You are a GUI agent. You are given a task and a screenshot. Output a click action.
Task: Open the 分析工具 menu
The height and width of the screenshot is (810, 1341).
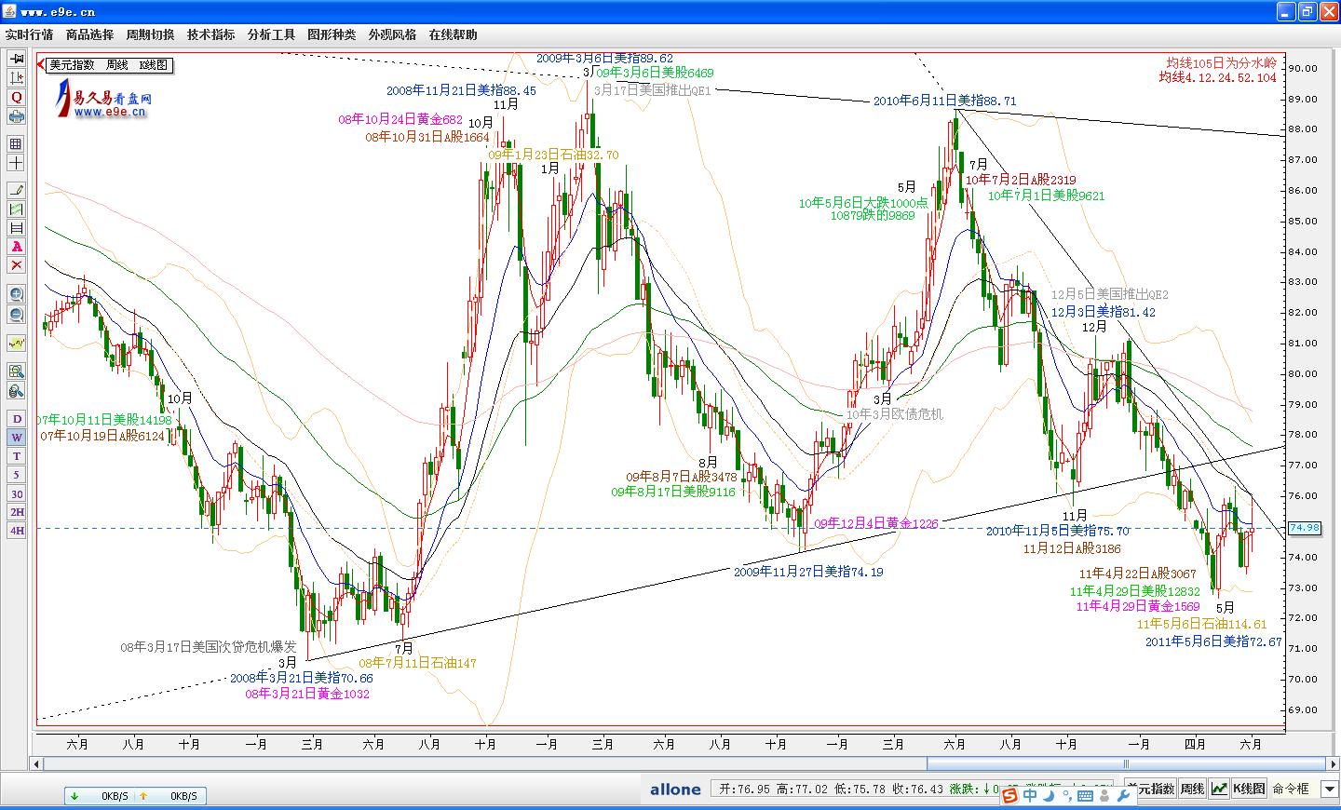(x=271, y=34)
